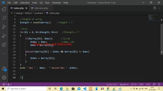This screenshot has width=163, height=91.
Task: Change encoding via UTF-8 status item
Action: [x=133, y=84]
